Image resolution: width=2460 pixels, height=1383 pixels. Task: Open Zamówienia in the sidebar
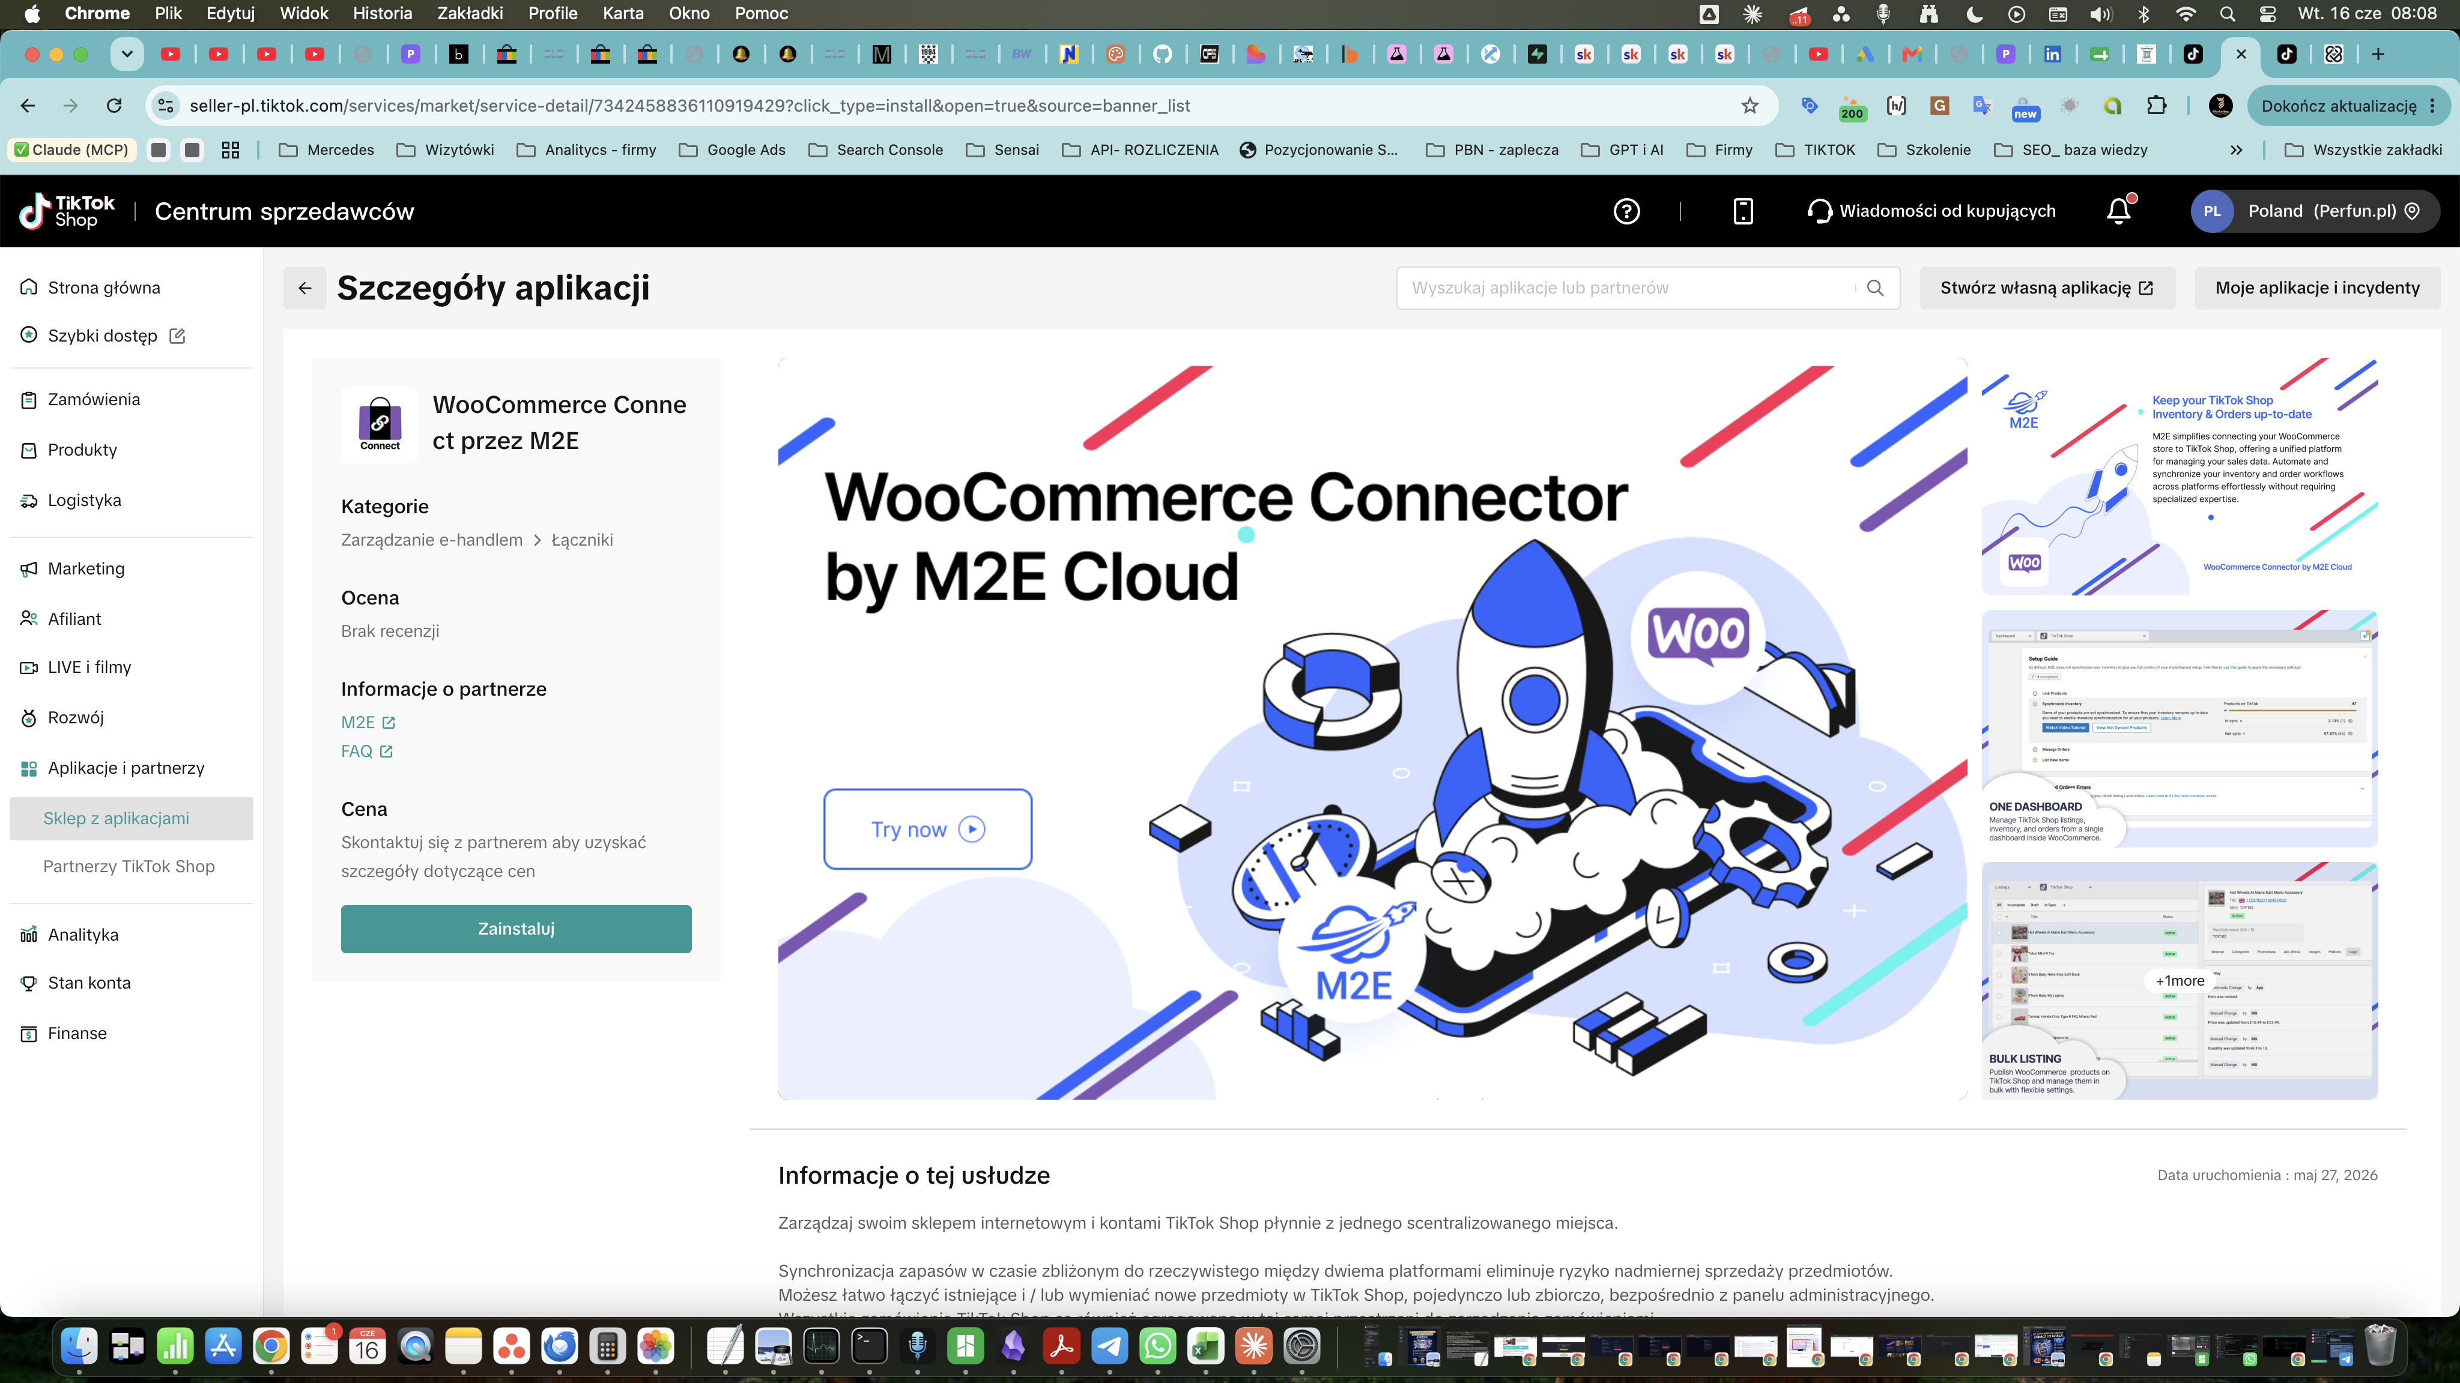pos(94,399)
